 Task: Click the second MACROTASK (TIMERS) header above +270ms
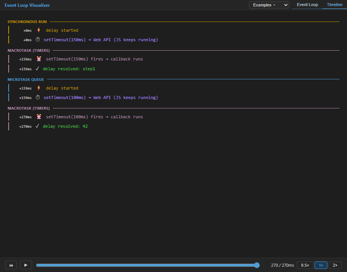pyautogui.click(x=29, y=108)
